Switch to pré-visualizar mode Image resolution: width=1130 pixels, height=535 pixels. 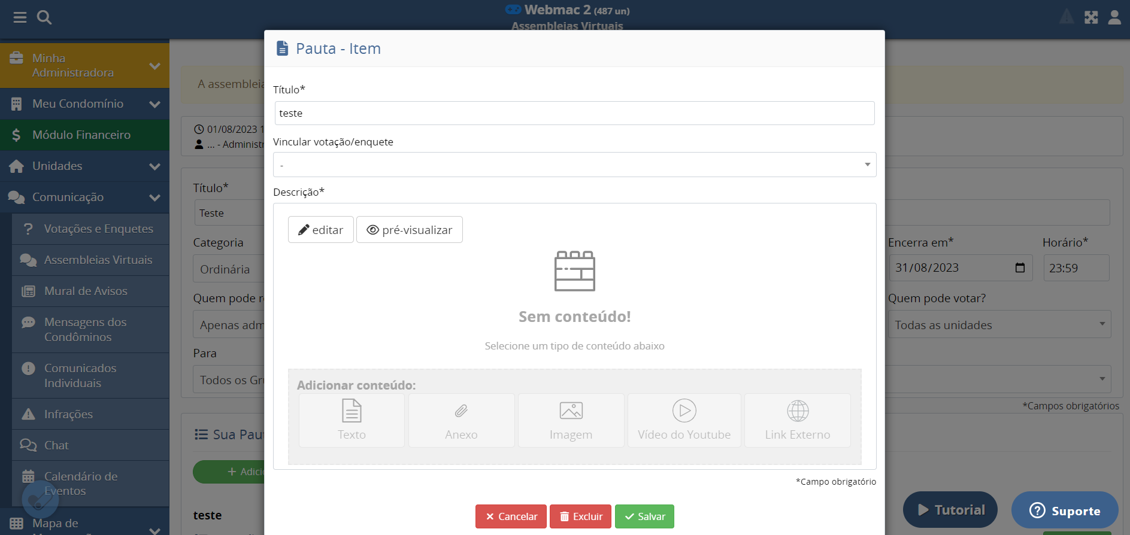coord(410,230)
